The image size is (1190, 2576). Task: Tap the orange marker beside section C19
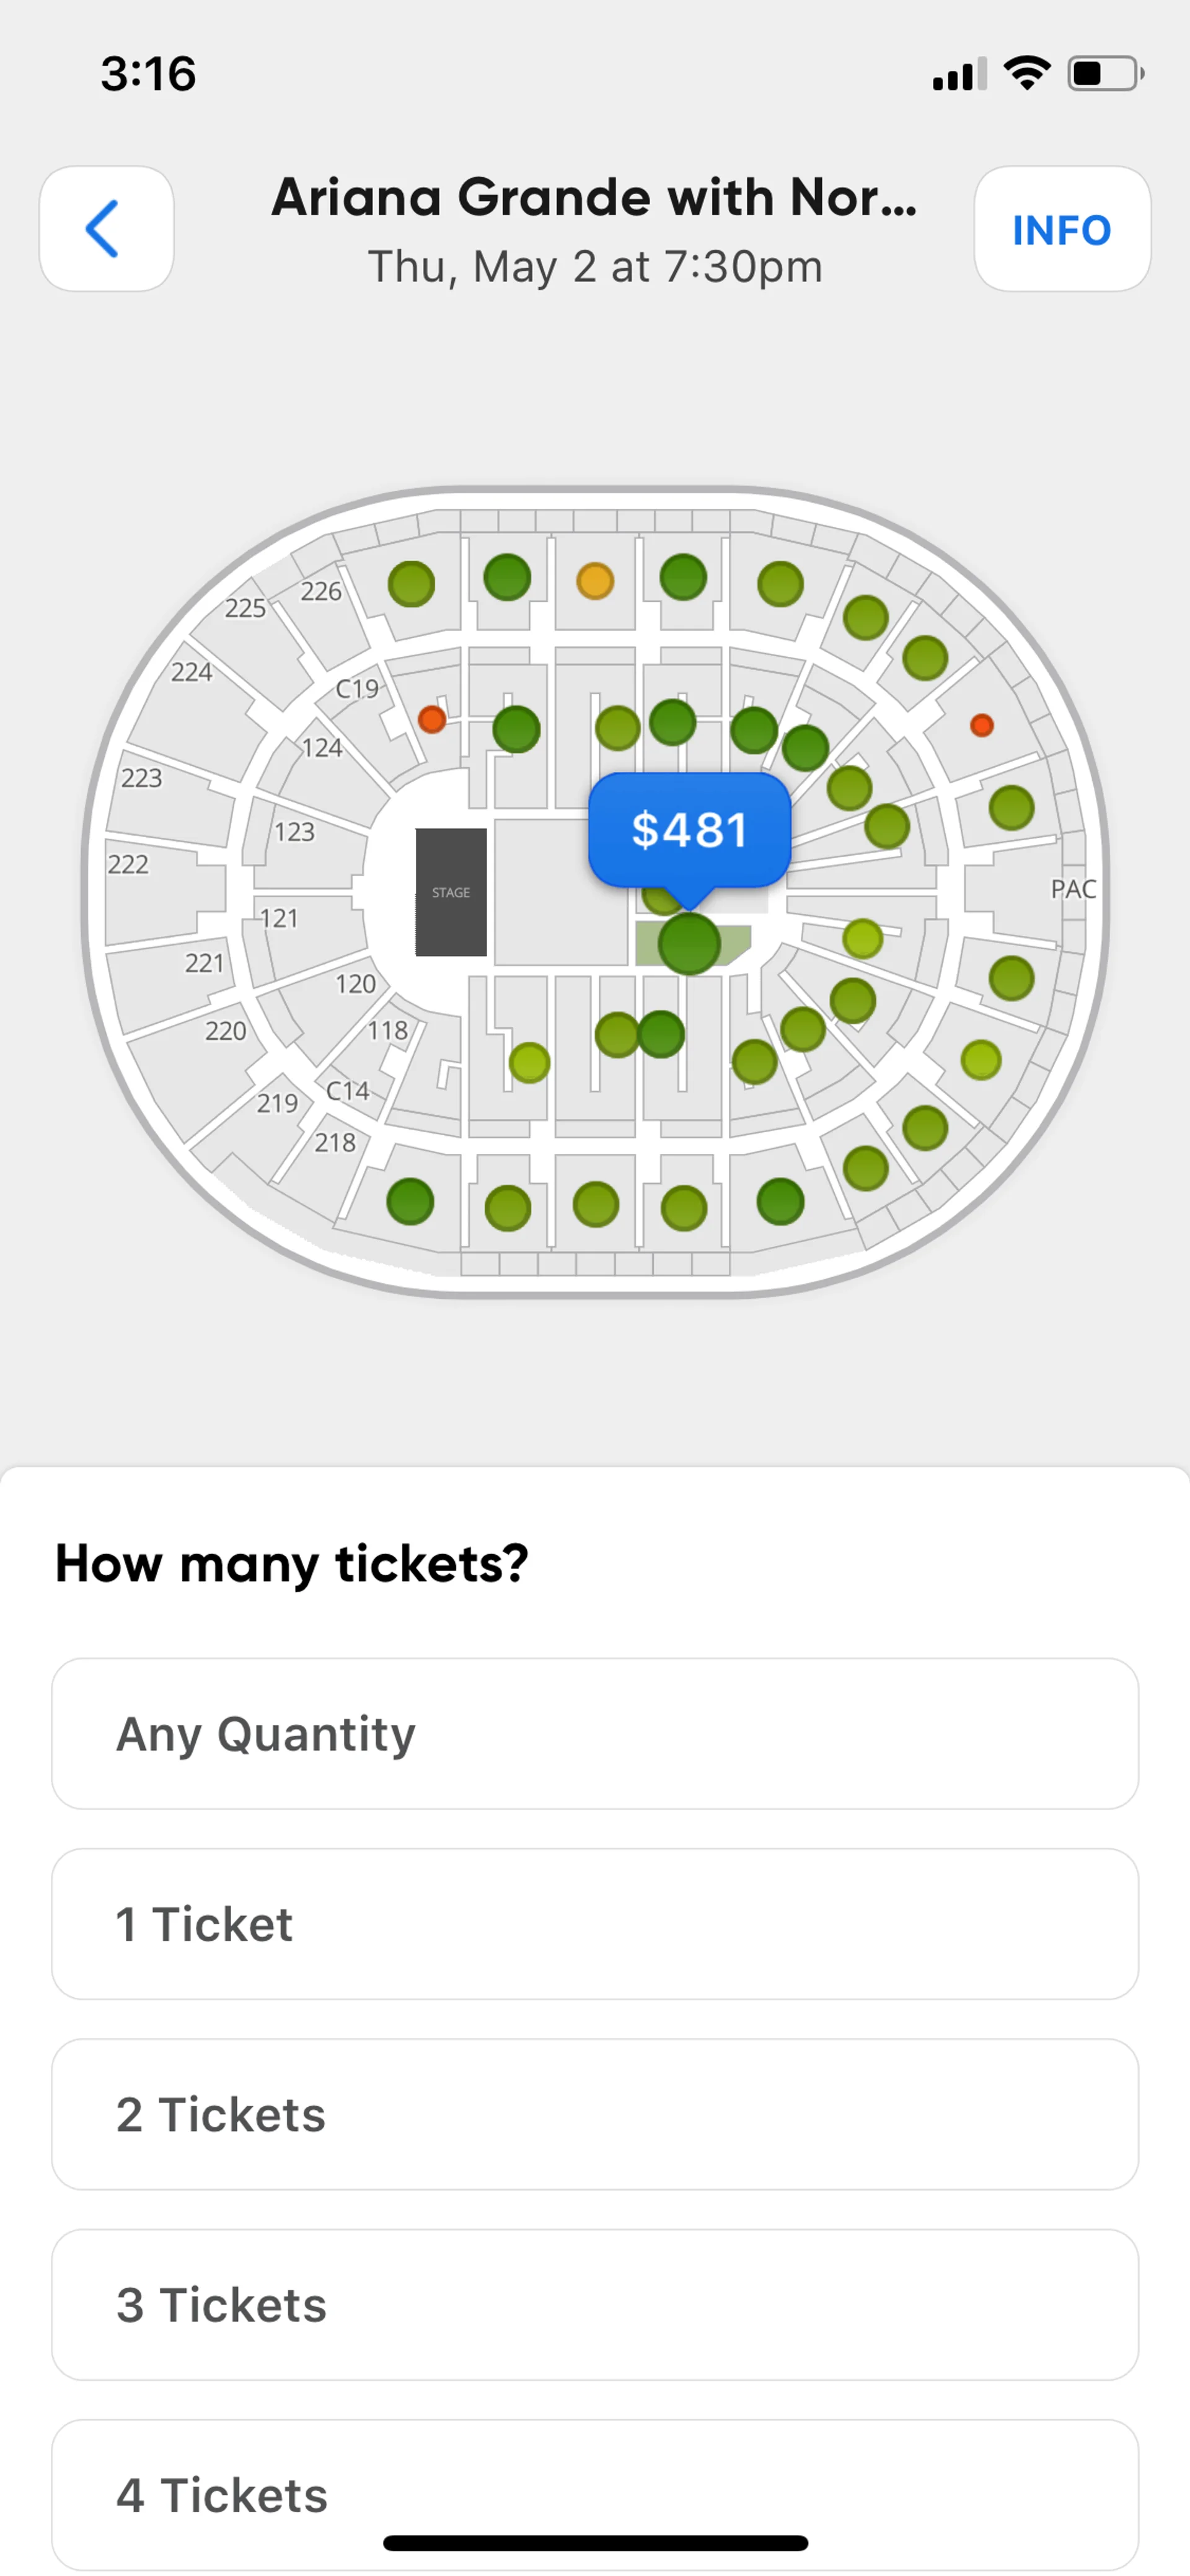coord(432,718)
